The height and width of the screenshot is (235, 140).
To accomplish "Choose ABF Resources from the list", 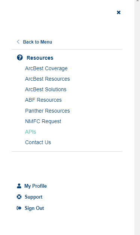I will 43,100.
